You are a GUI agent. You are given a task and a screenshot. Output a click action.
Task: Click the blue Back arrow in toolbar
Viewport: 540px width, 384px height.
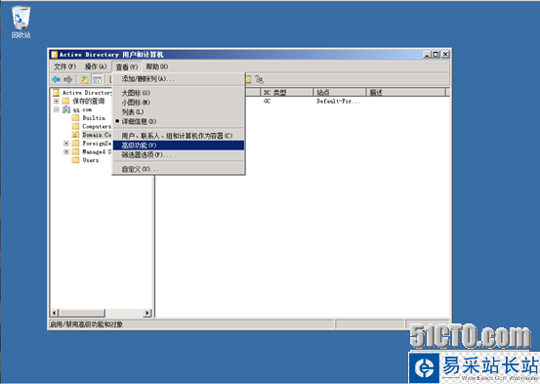56,79
